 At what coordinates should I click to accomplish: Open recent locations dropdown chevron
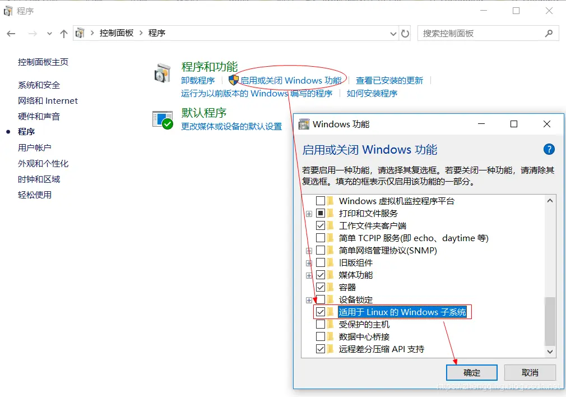click(49, 34)
